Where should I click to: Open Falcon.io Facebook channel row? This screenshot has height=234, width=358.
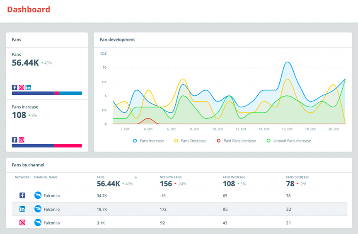(x=180, y=195)
